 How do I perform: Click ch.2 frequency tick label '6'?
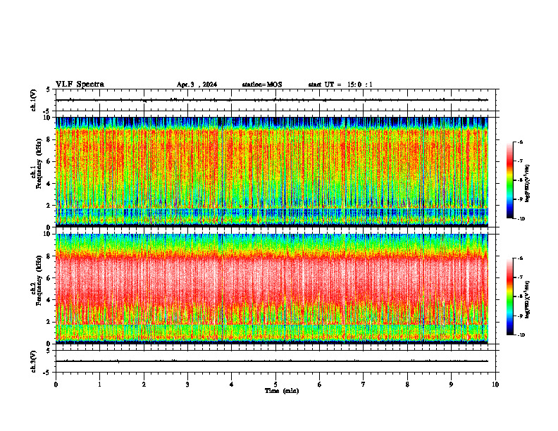pyautogui.click(x=49, y=278)
